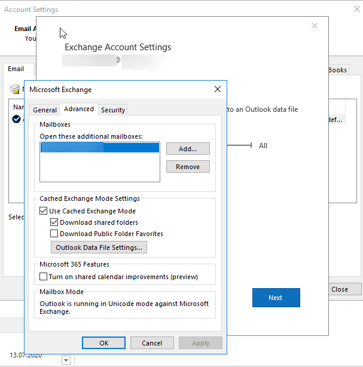Click the Books tab in Account Settings
This screenshot has width=363, height=367.
[338, 70]
